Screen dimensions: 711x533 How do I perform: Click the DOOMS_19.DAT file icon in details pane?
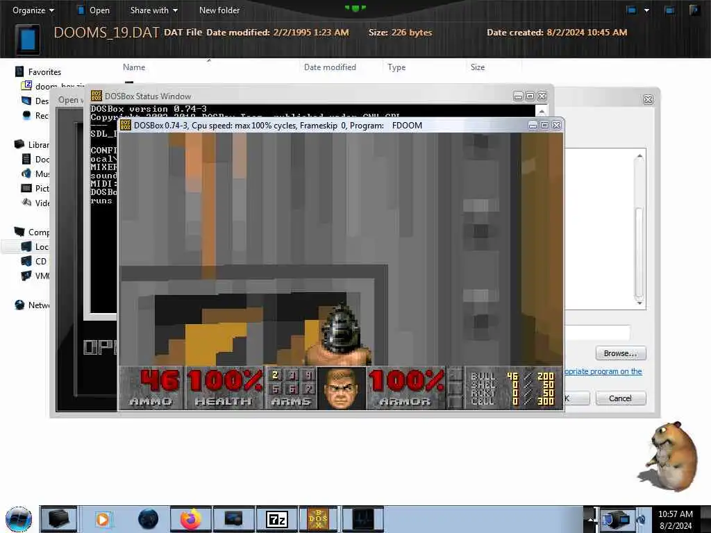tap(28, 39)
